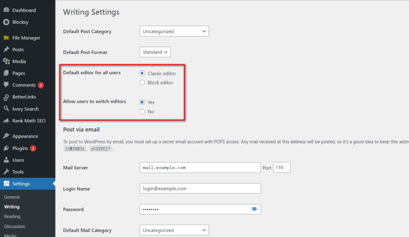Open the Blocksy menu label

(x=20, y=22)
